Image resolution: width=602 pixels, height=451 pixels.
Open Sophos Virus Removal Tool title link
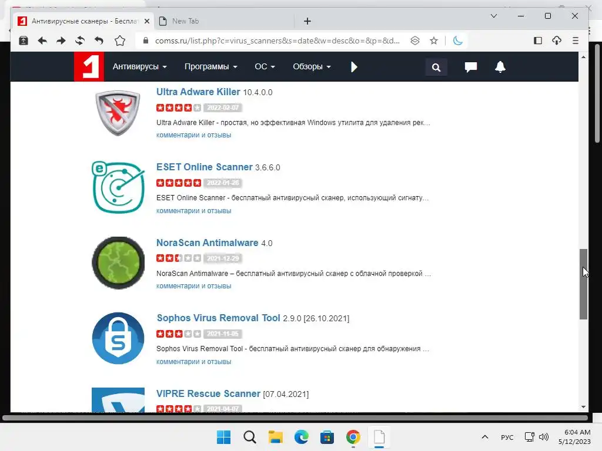pos(219,318)
